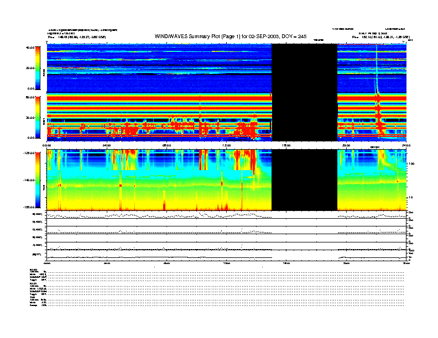Screen dimensions: 438x338
Task: Click the -125.00 label on TNR scale
Action: click(x=29, y=153)
